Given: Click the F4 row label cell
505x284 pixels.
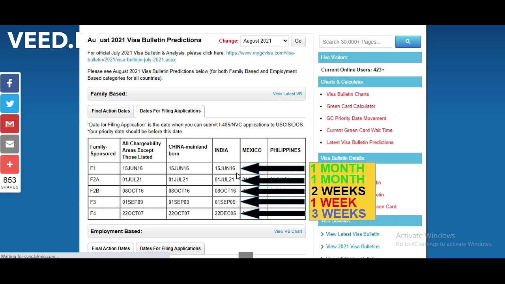Looking at the screenshot, I should [104, 213].
